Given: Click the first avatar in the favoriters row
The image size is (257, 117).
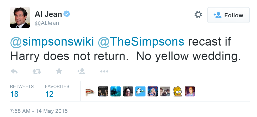Looking at the screenshot, I should (91, 91).
